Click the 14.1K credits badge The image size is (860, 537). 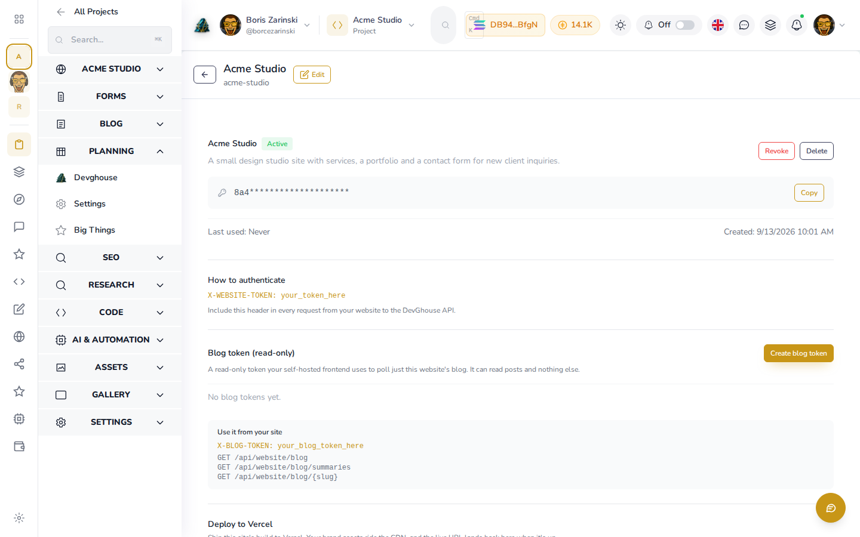[575, 25]
